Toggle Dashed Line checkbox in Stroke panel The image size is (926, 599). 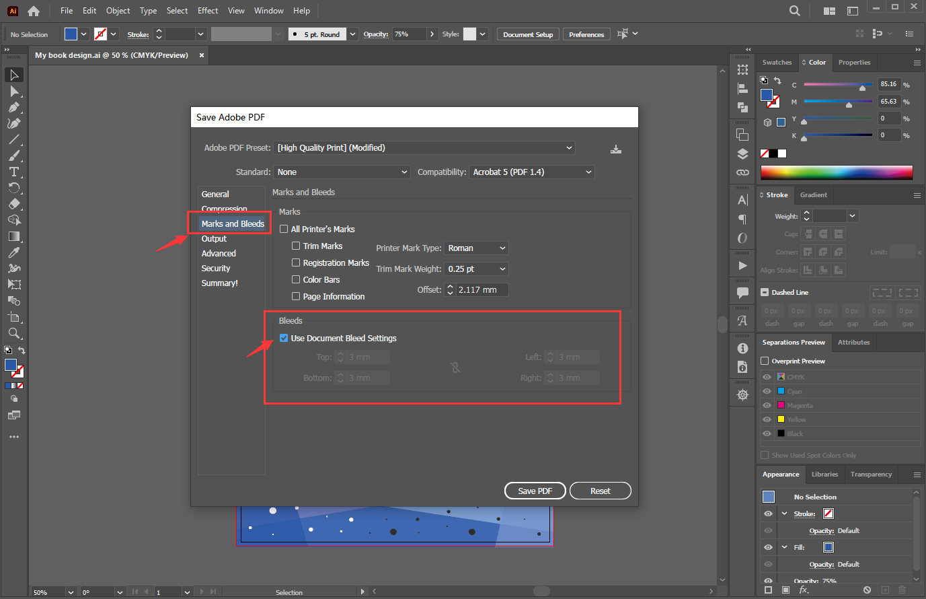765,292
